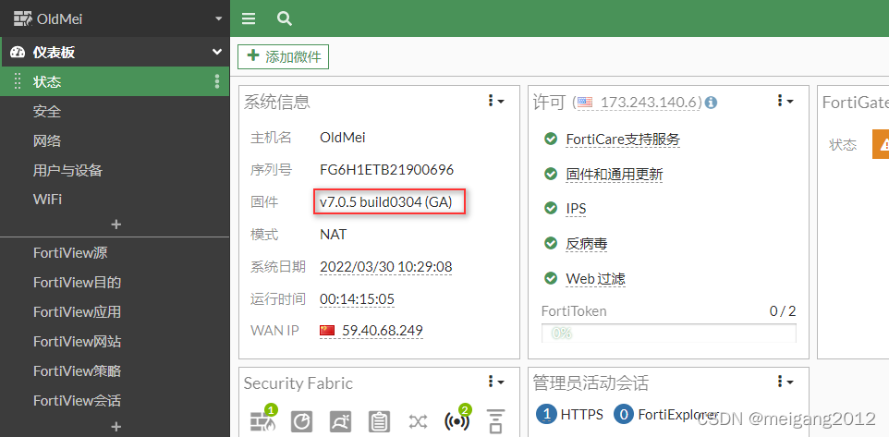Image resolution: width=889 pixels, height=437 pixels.
Task: Click the green check beside 固件和通用更新
Action: point(550,174)
